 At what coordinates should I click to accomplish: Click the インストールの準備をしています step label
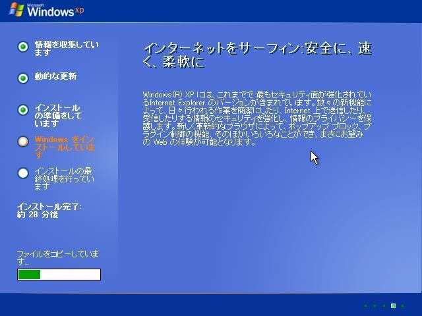59,116
